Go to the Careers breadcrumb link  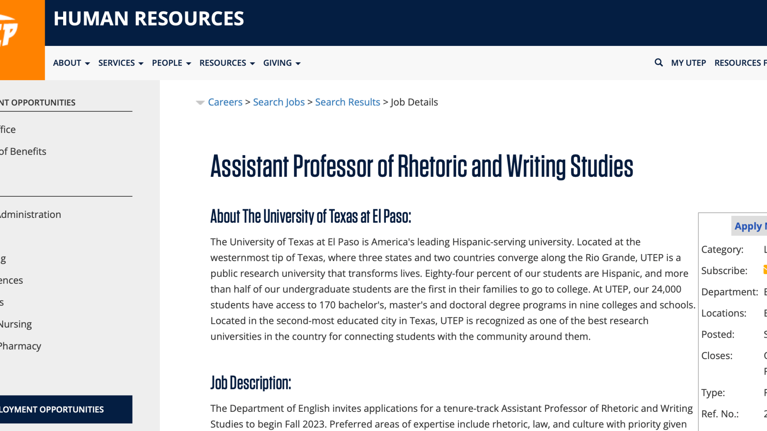click(225, 102)
